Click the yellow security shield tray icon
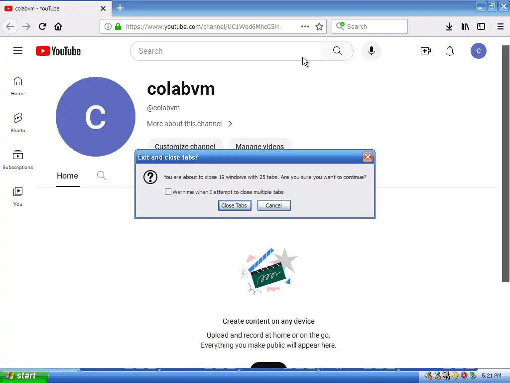This screenshot has width=510, height=383. (x=455, y=376)
